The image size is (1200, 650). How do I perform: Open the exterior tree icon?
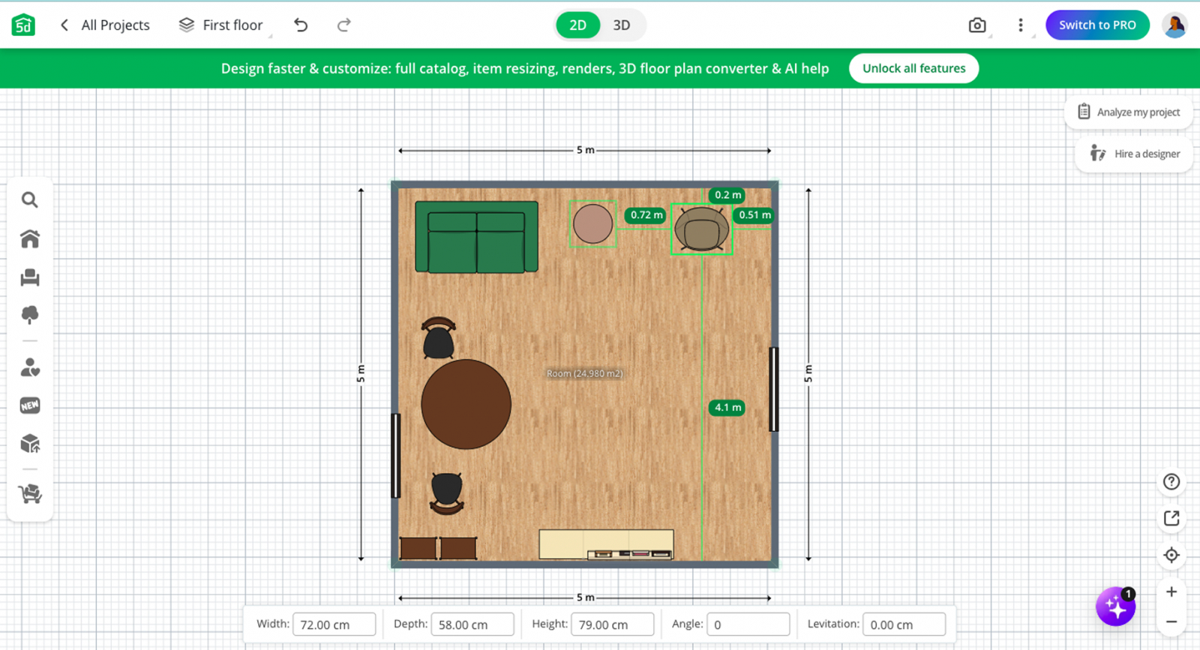(x=30, y=315)
